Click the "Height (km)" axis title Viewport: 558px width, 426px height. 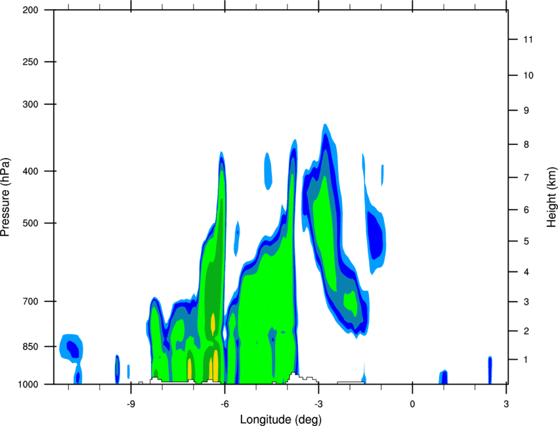[x=551, y=197]
